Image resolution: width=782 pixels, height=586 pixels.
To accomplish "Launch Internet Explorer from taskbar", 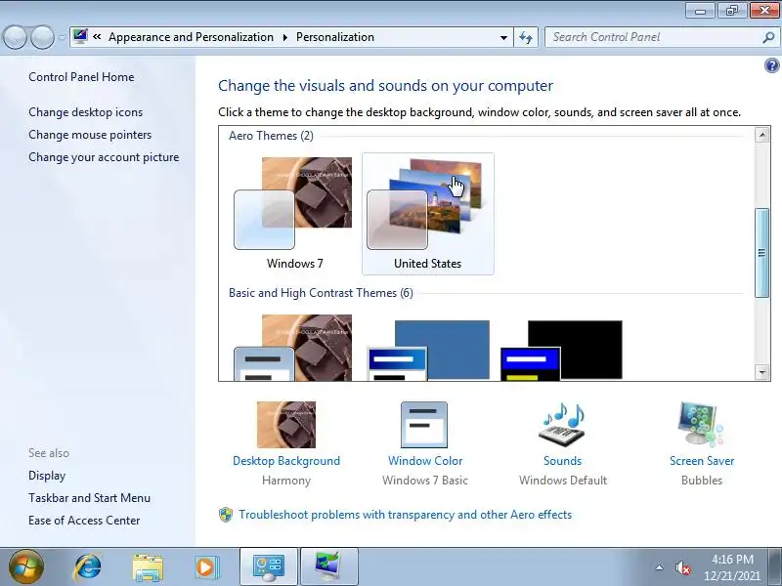I will [x=87, y=567].
